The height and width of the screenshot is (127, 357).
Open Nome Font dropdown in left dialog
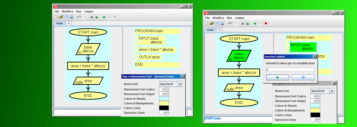pyautogui.click(x=180, y=84)
